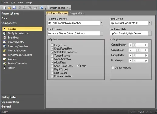Viewport: 157px width, 114px height.
Task: Uncheck Draw Focus Rect option
Action: click(52, 49)
